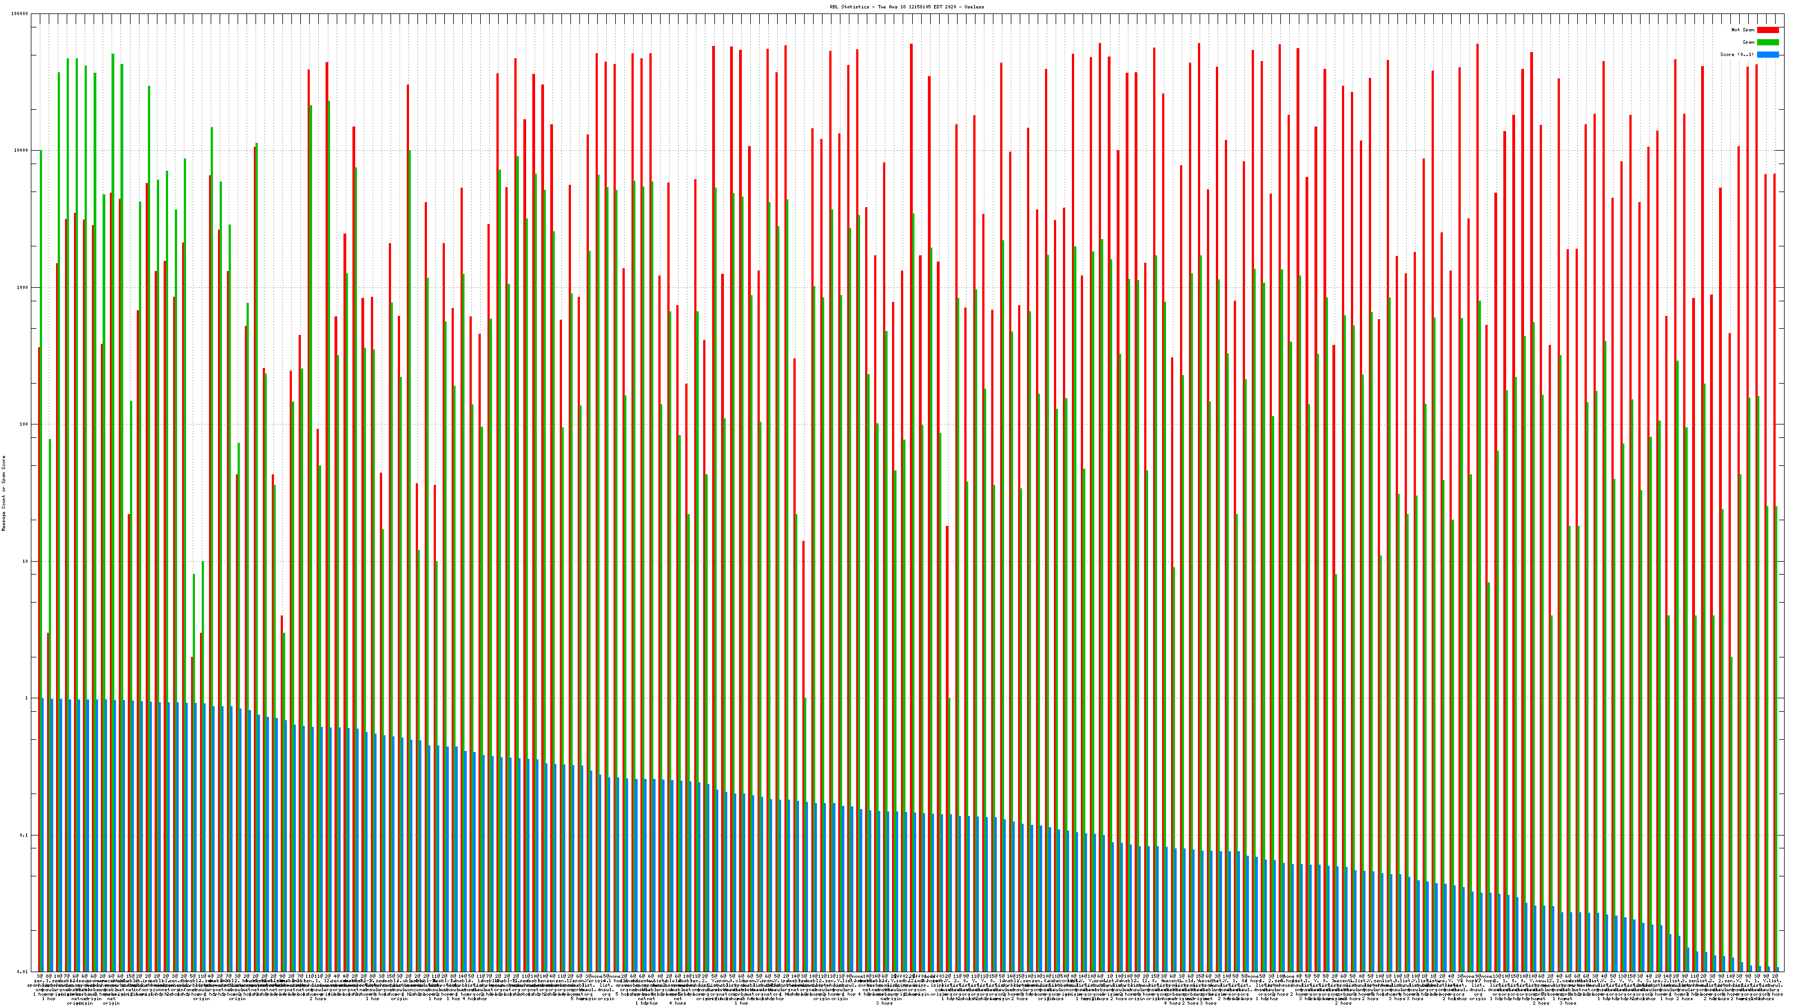Click the 100 y-axis tick label

click(x=24, y=424)
